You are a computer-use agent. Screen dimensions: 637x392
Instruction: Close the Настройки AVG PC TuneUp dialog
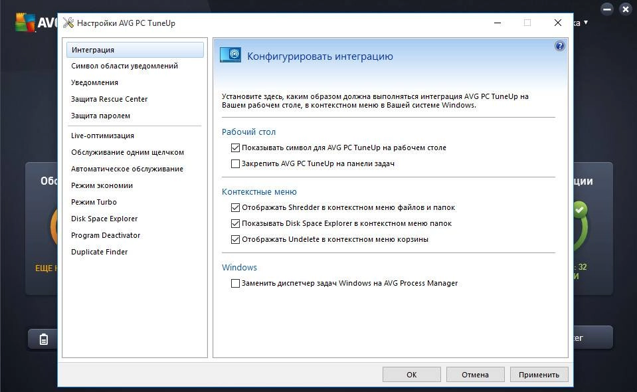(558, 23)
